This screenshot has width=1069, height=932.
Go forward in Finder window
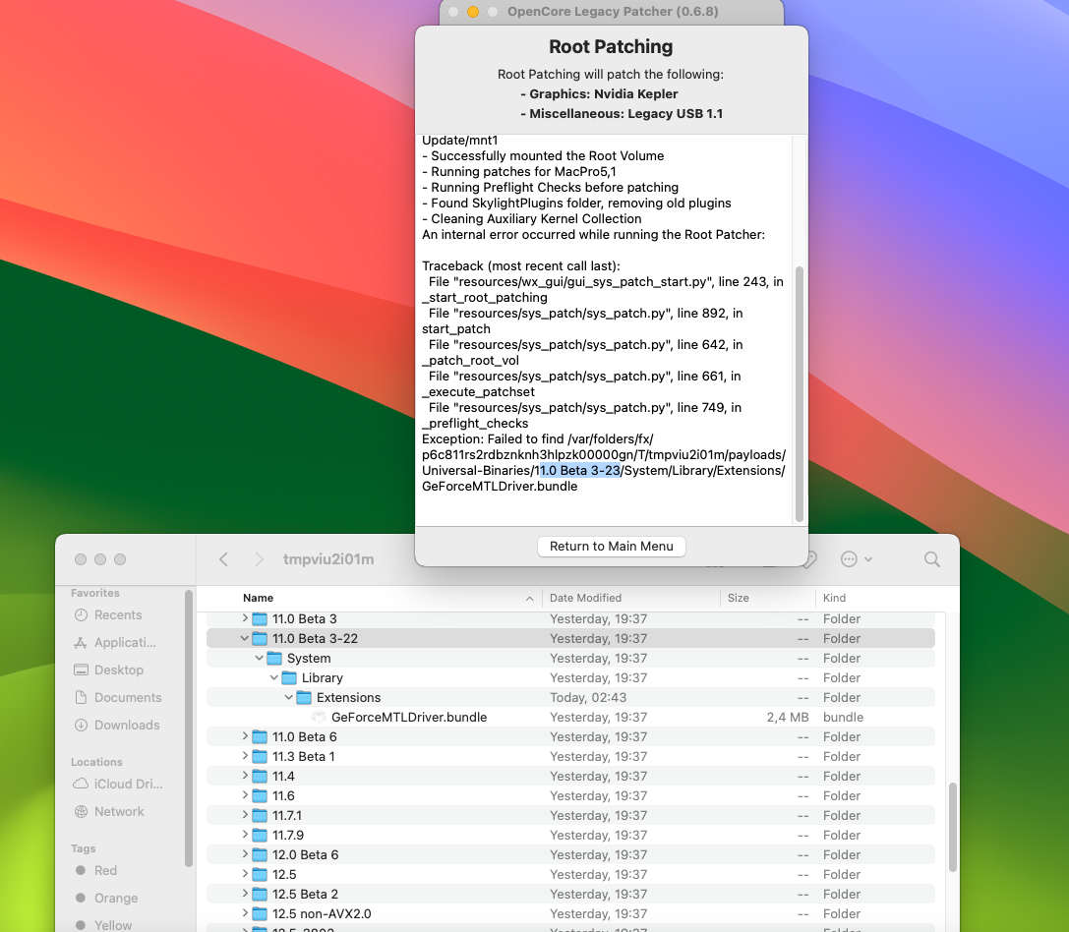pos(259,559)
